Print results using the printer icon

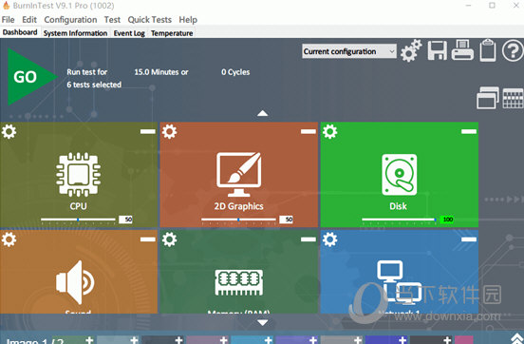click(x=462, y=50)
